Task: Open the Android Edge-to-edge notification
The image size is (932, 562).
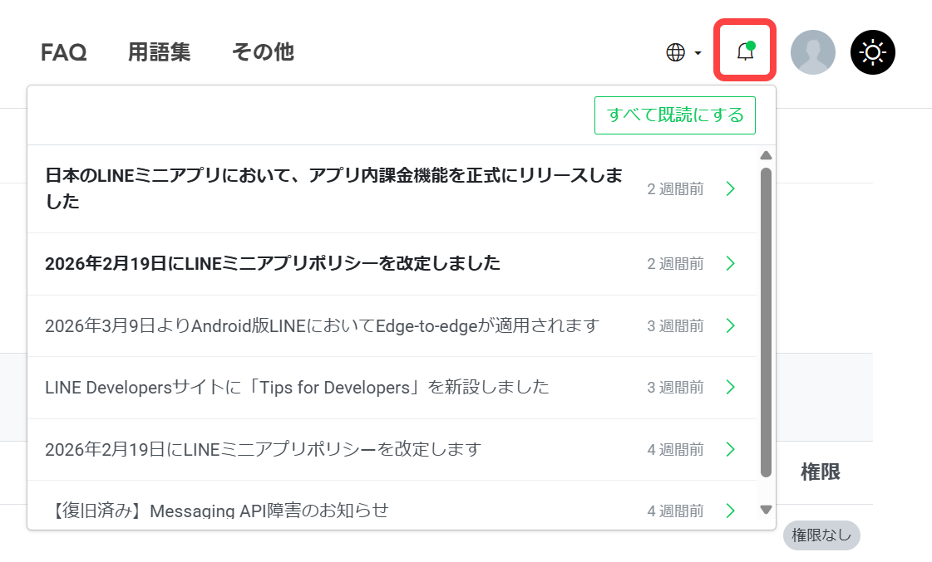Action: (x=322, y=325)
